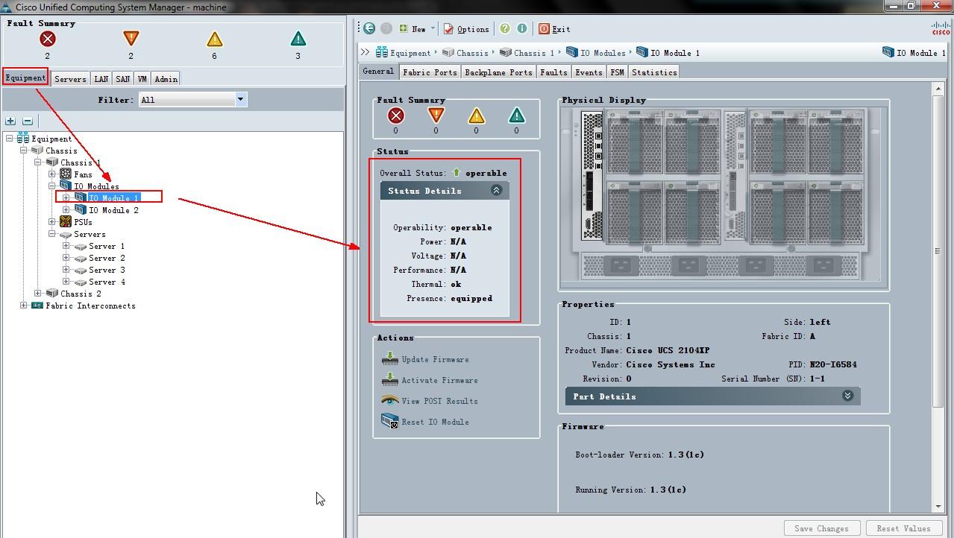Click Reset IO Module action
954x538 pixels.
[425, 422]
